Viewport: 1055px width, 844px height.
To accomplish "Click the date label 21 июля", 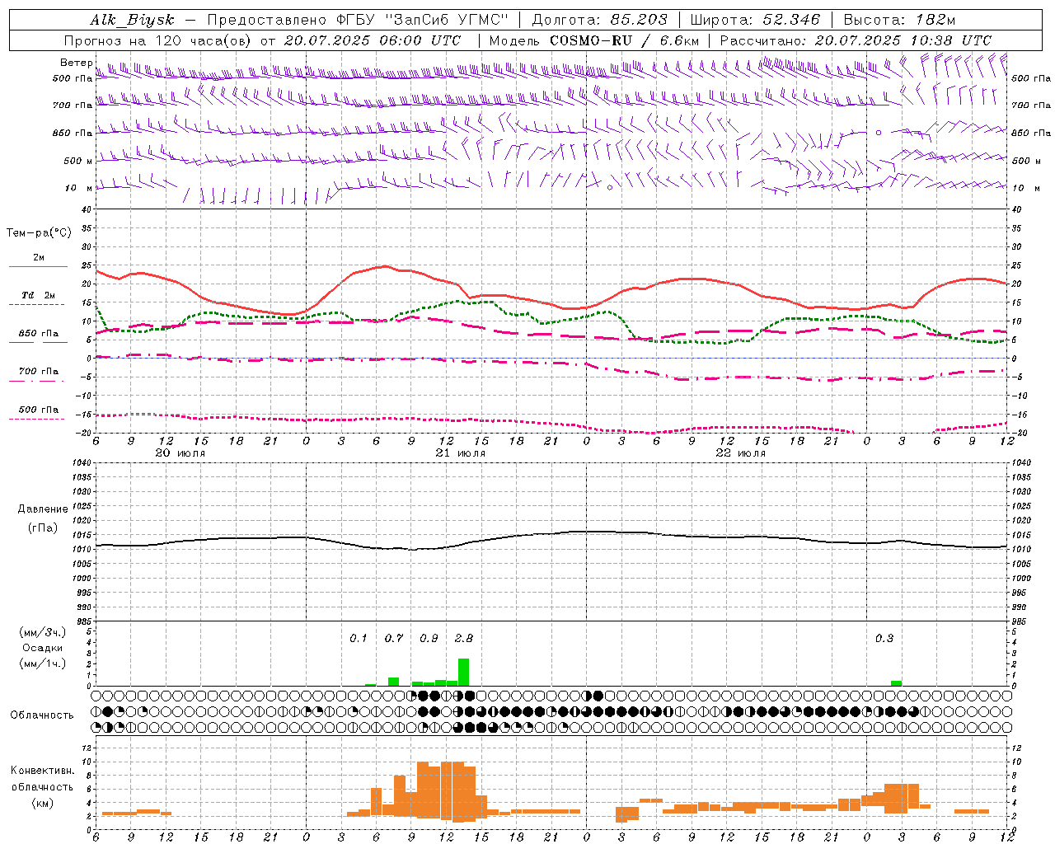I will pos(461,453).
